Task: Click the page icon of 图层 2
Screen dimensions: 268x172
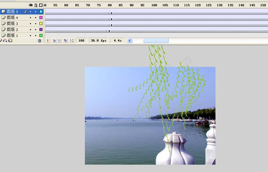Action: pyautogui.click(x=3, y=29)
